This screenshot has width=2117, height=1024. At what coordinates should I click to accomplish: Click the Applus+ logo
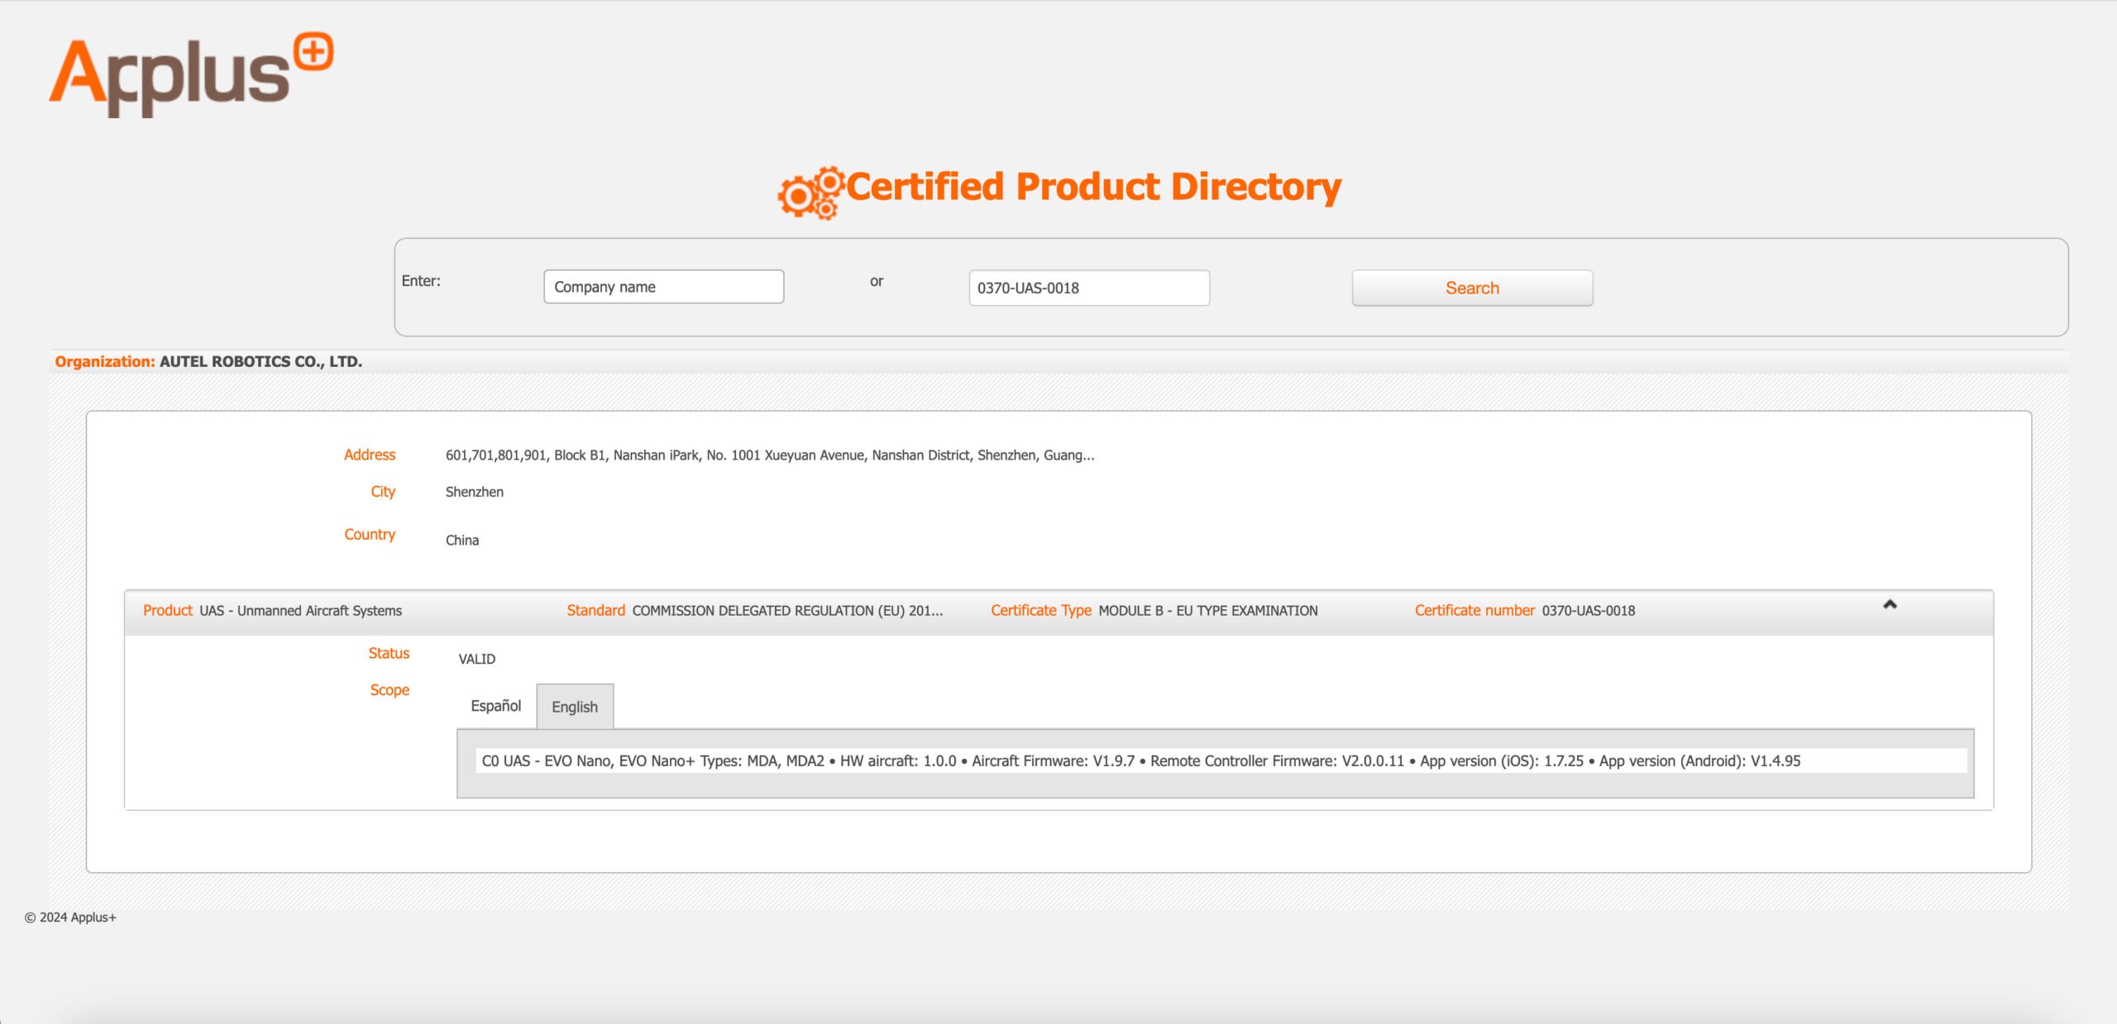191,74
